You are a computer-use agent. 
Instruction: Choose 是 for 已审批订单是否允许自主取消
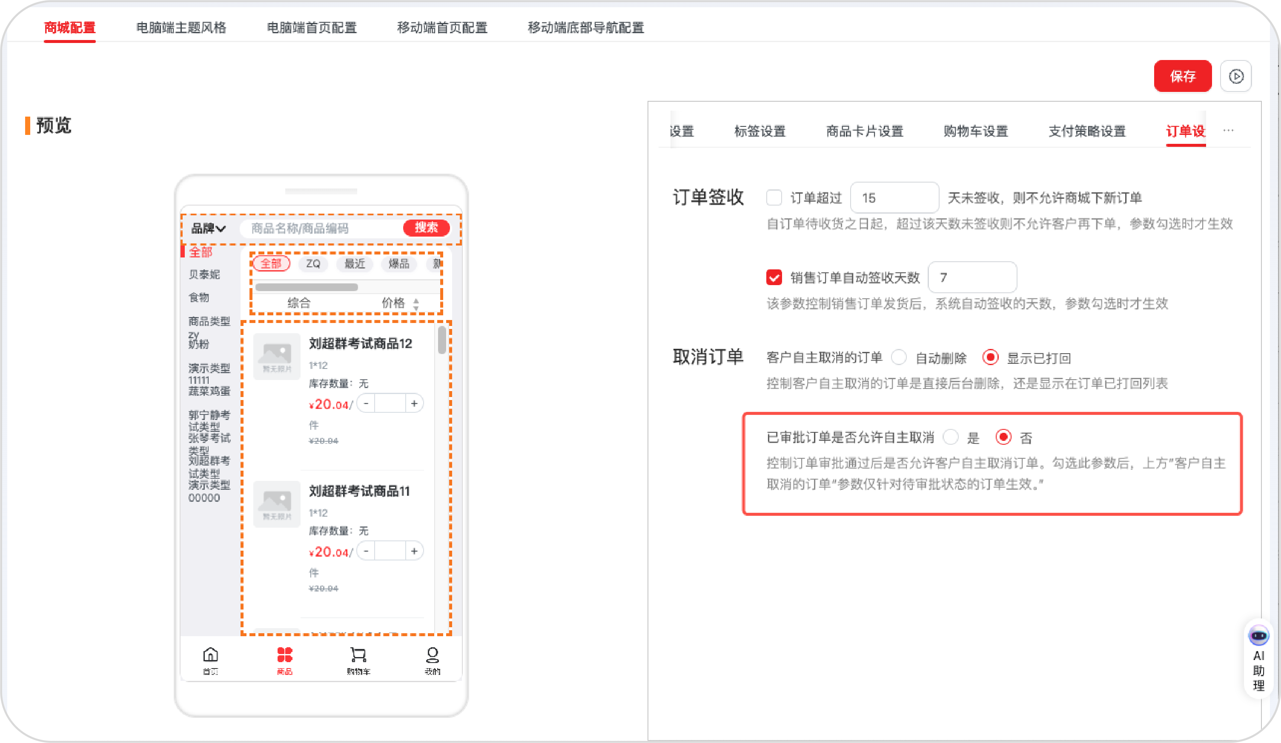951,437
